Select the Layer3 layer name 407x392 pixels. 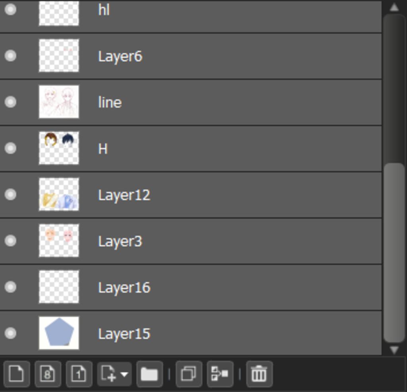click(x=120, y=241)
